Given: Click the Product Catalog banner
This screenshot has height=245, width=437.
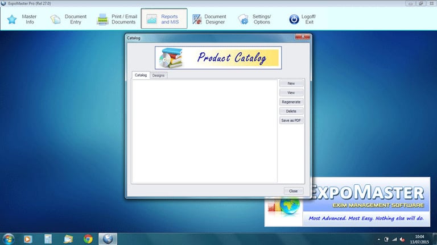Looking at the screenshot, I should pos(218,58).
